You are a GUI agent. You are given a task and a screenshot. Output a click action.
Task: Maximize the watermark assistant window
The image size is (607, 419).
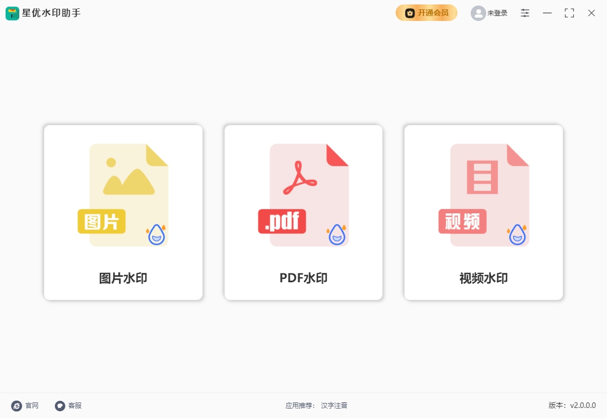[569, 13]
